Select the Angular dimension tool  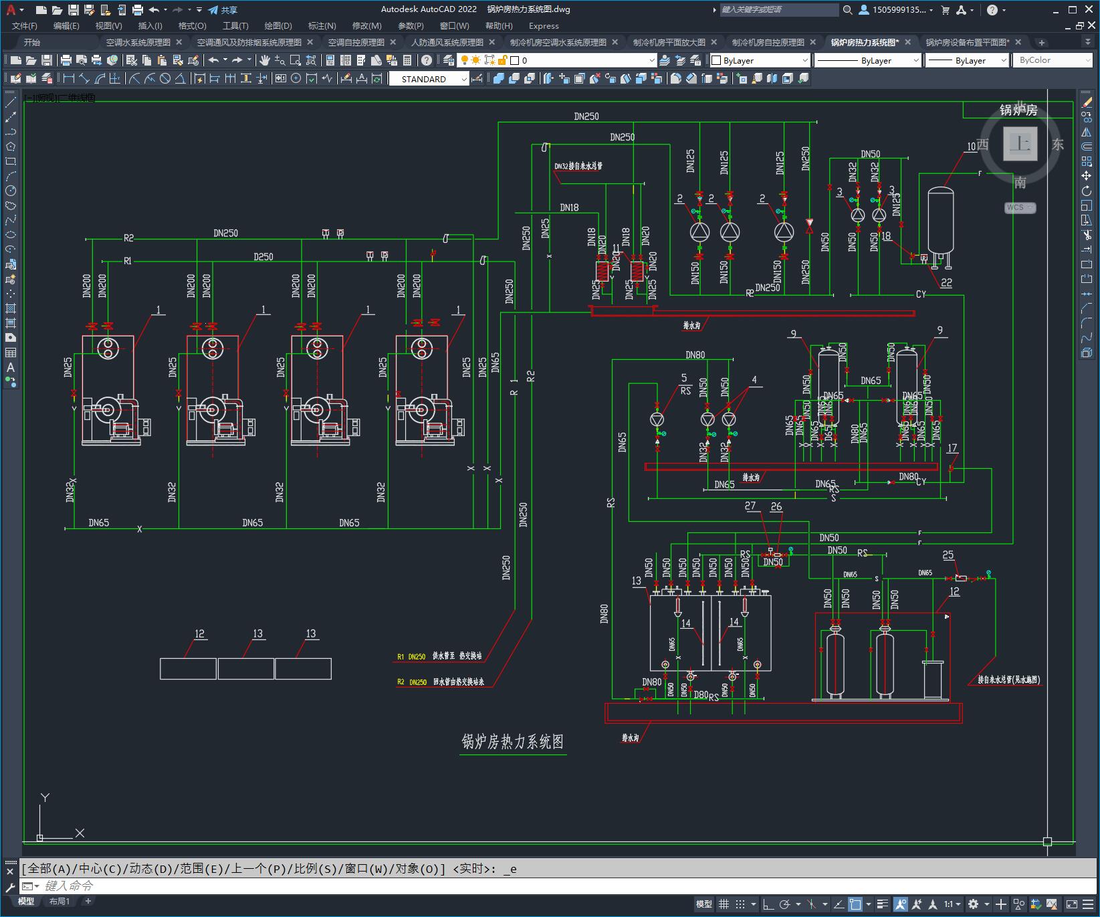(x=180, y=78)
